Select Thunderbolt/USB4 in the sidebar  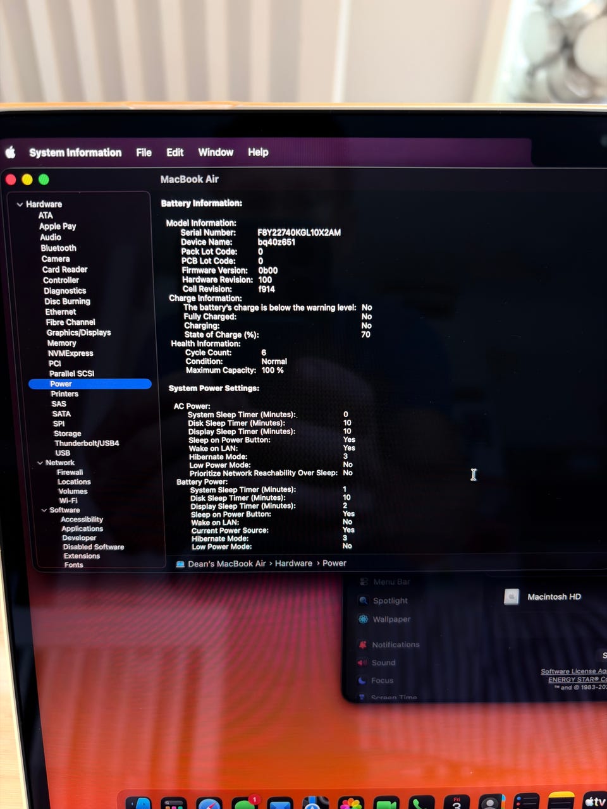click(x=87, y=443)
